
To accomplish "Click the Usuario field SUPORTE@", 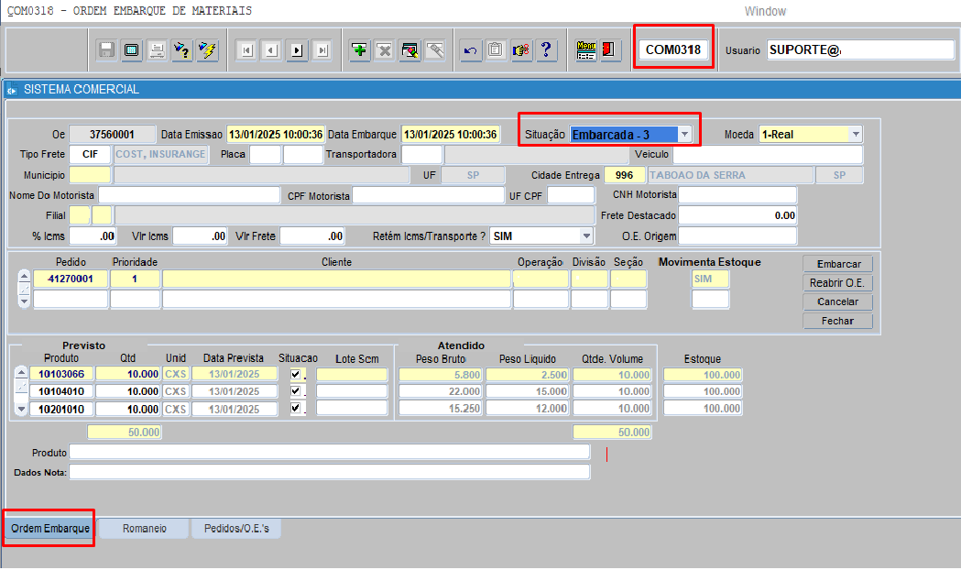I will point(860,50).
